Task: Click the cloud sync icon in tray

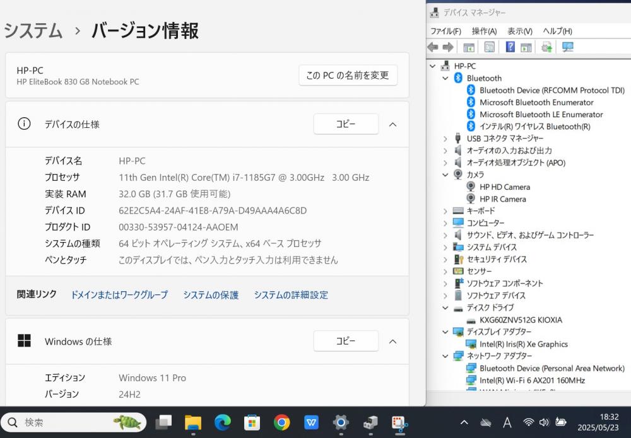Action: tap(486, 423)
